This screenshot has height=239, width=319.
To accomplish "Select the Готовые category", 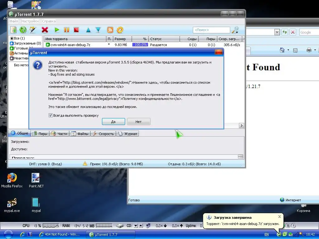I will coord(19,48).
